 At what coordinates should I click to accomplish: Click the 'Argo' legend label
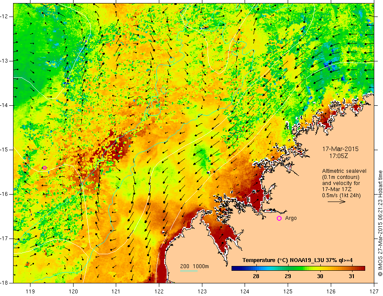click(291, 218)
